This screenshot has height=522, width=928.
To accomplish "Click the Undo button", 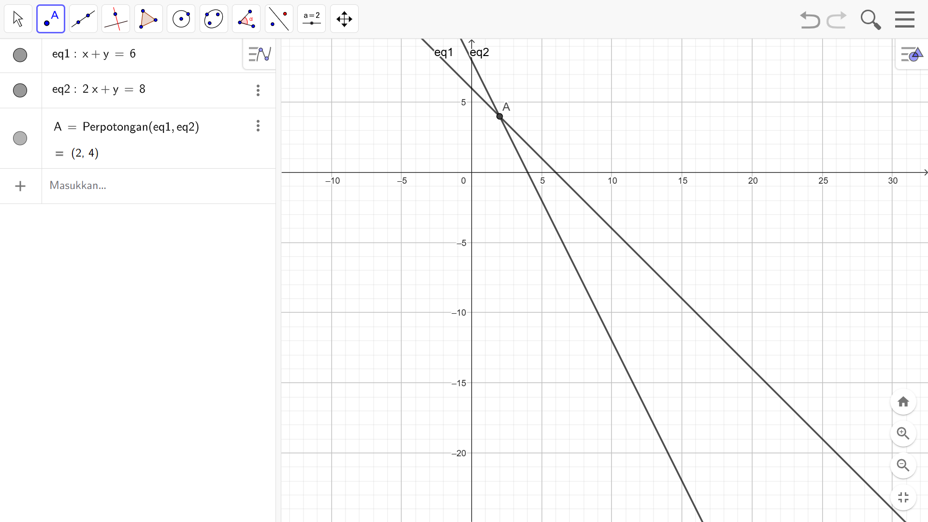I will [x=810, y=20].
